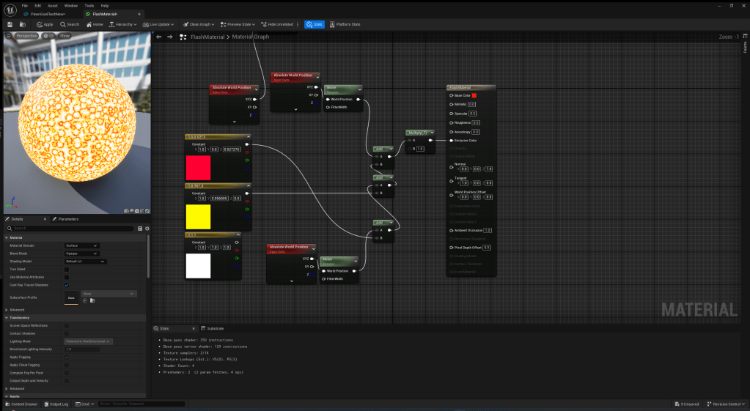Viewport: 750px width, 411px height.
Task: Toggle the Stats toolbar button
Action: click(314, 24)
